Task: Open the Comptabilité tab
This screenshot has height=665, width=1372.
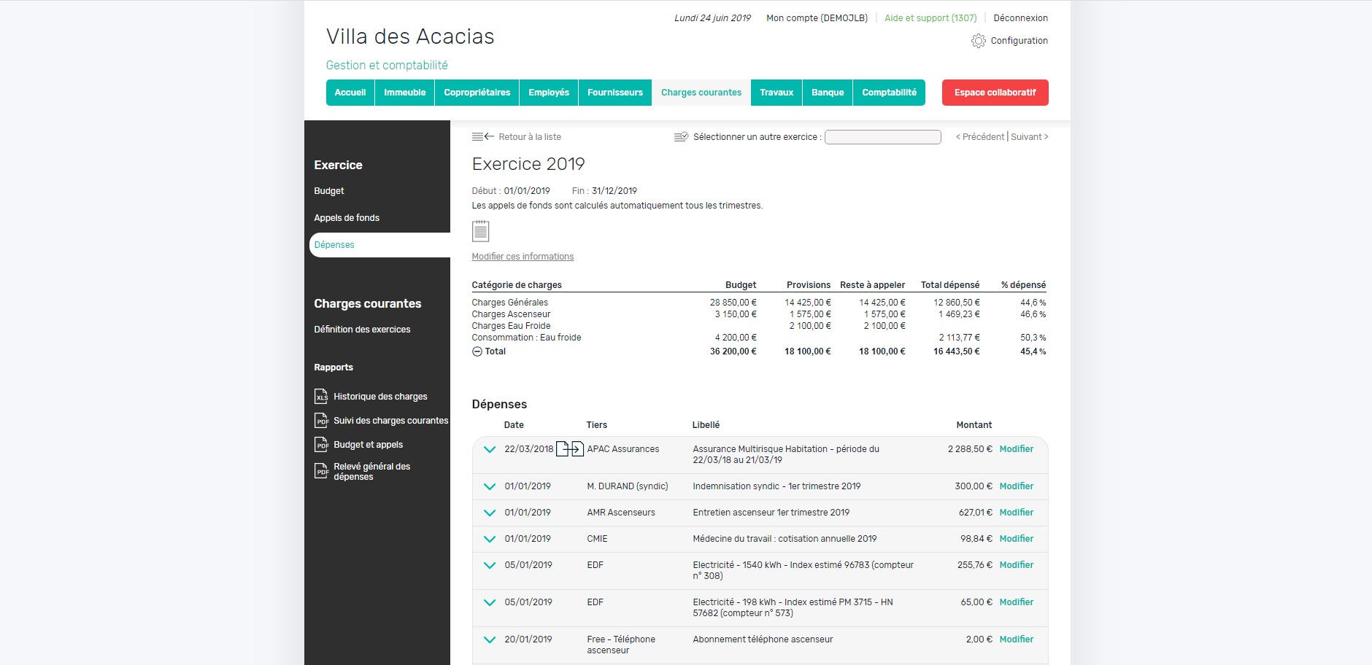Action: (889, 93)
